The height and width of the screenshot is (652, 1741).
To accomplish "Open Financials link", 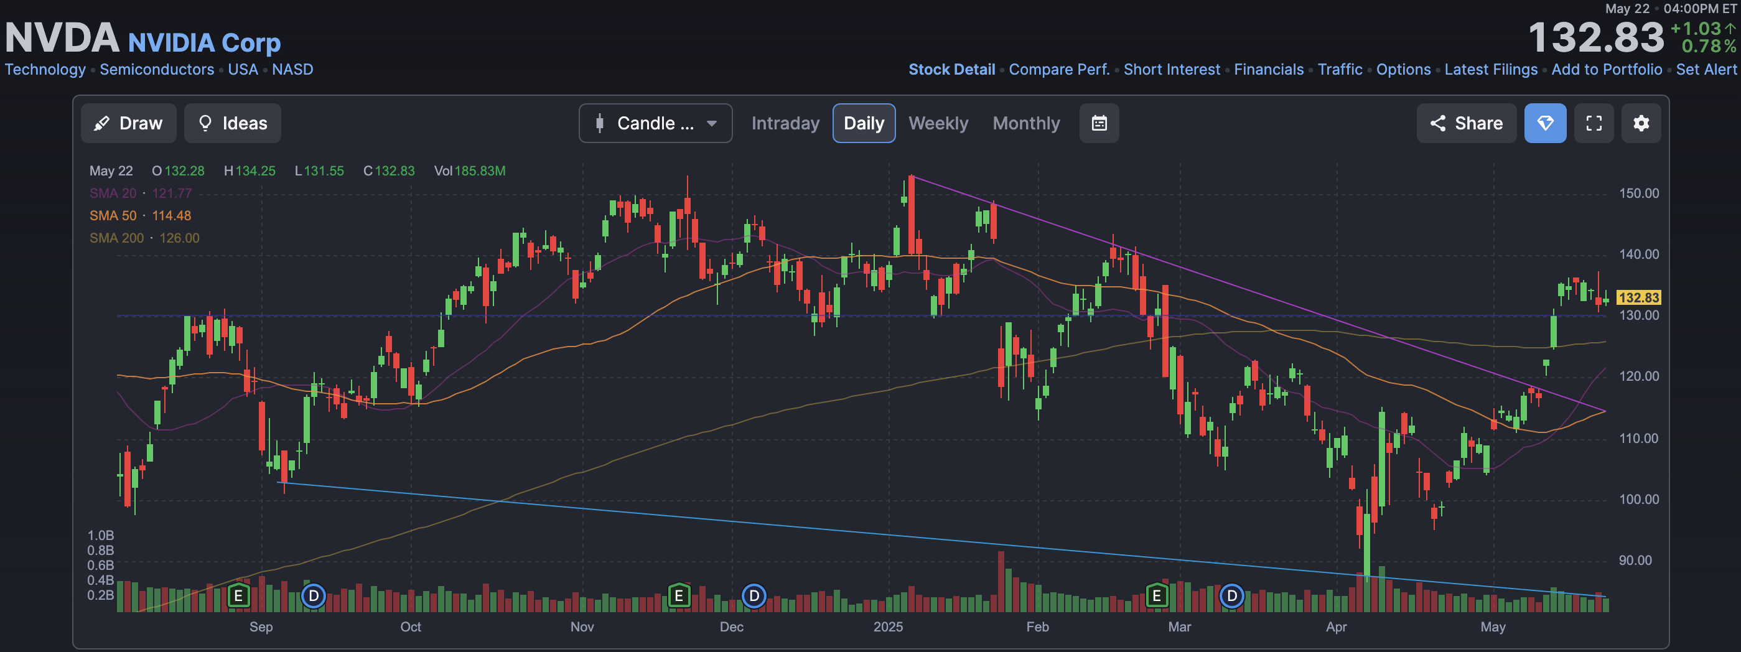I will [x=1269, y=69].
